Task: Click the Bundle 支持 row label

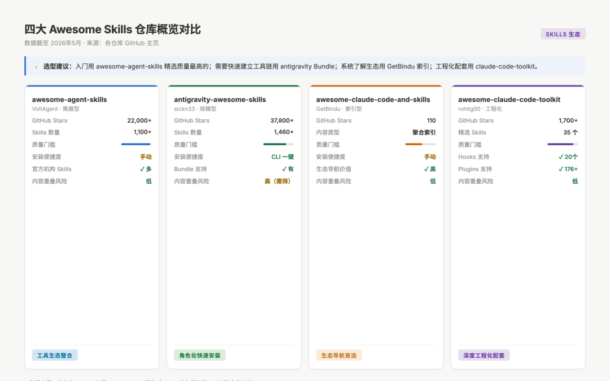Action: (x=190, y=169)
